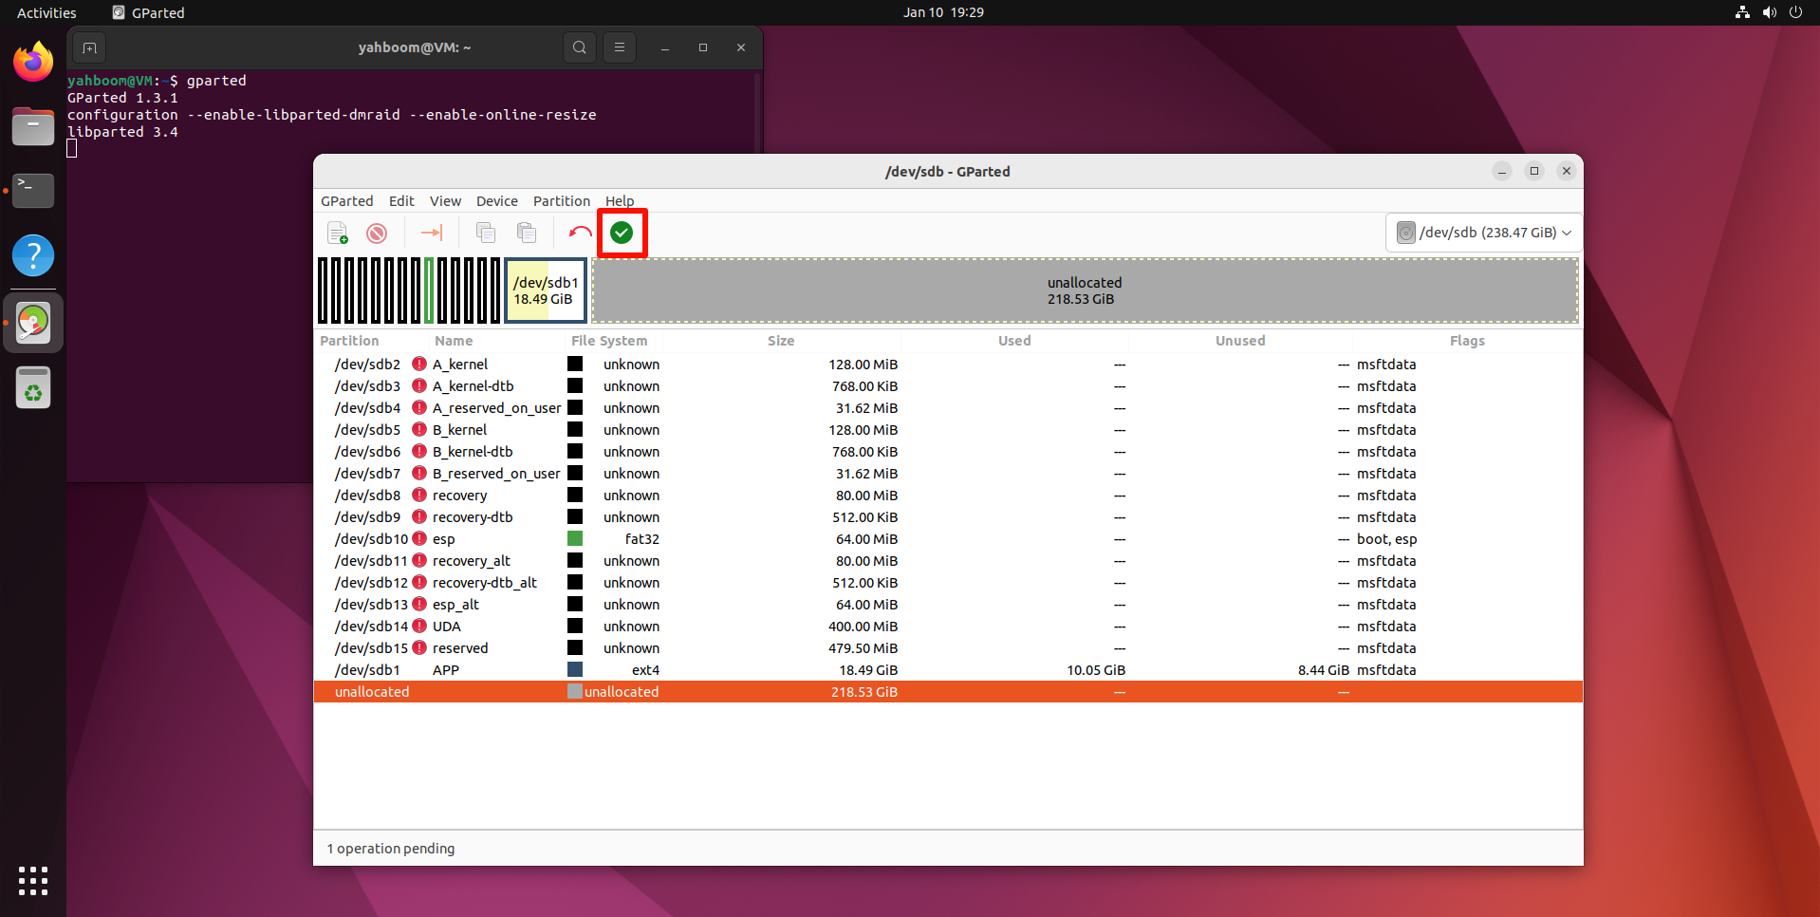Open the terminal hamburger menu
The image size is (1820, 917).
coord(620,47)
